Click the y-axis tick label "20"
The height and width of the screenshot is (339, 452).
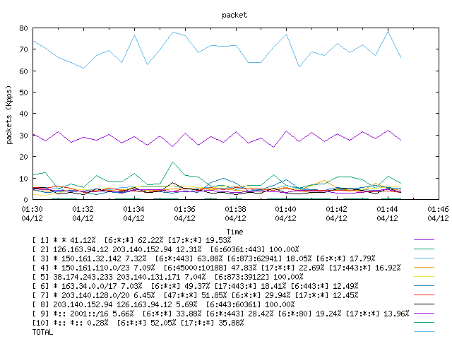click(x=23, y=157)
